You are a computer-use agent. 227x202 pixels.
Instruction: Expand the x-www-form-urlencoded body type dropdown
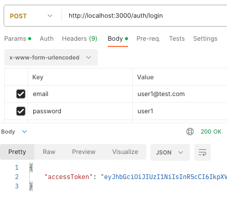[x=51, y=57]
